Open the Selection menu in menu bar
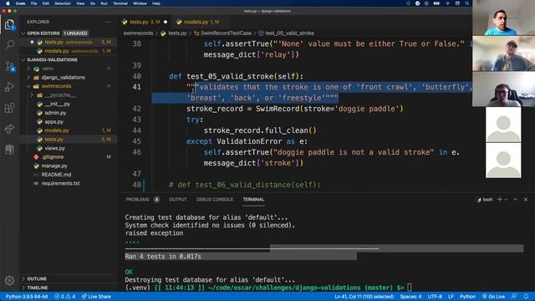 [63, 3]
